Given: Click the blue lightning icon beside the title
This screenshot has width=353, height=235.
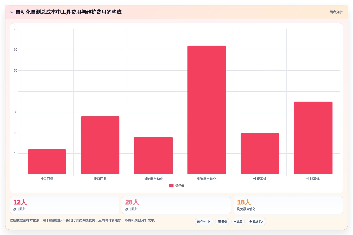Looking at the screenshot, I should click(12, 12).
